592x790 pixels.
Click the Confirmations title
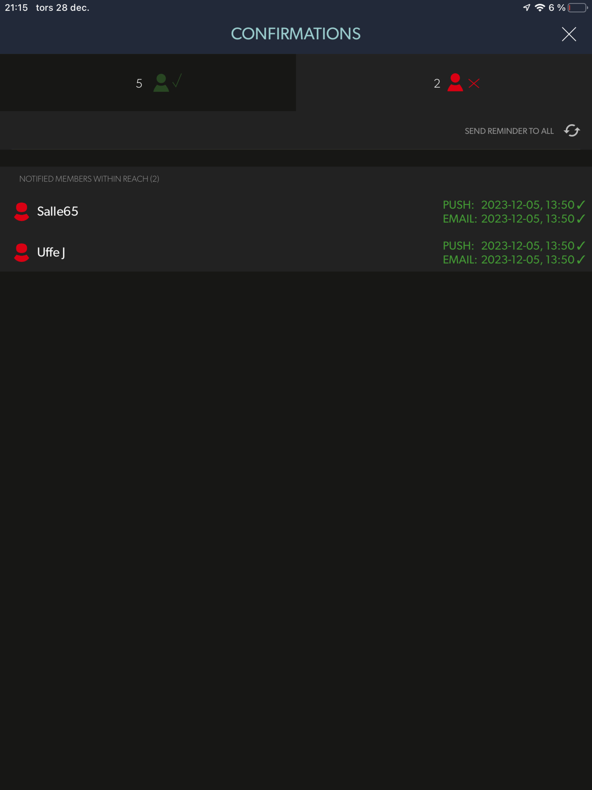296,34
